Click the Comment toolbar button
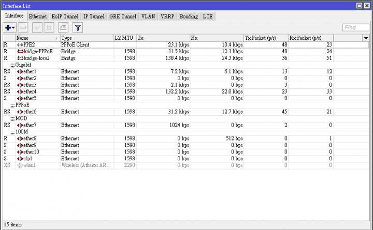Viewport: 373px width, 230px height. tap(63, 28)
